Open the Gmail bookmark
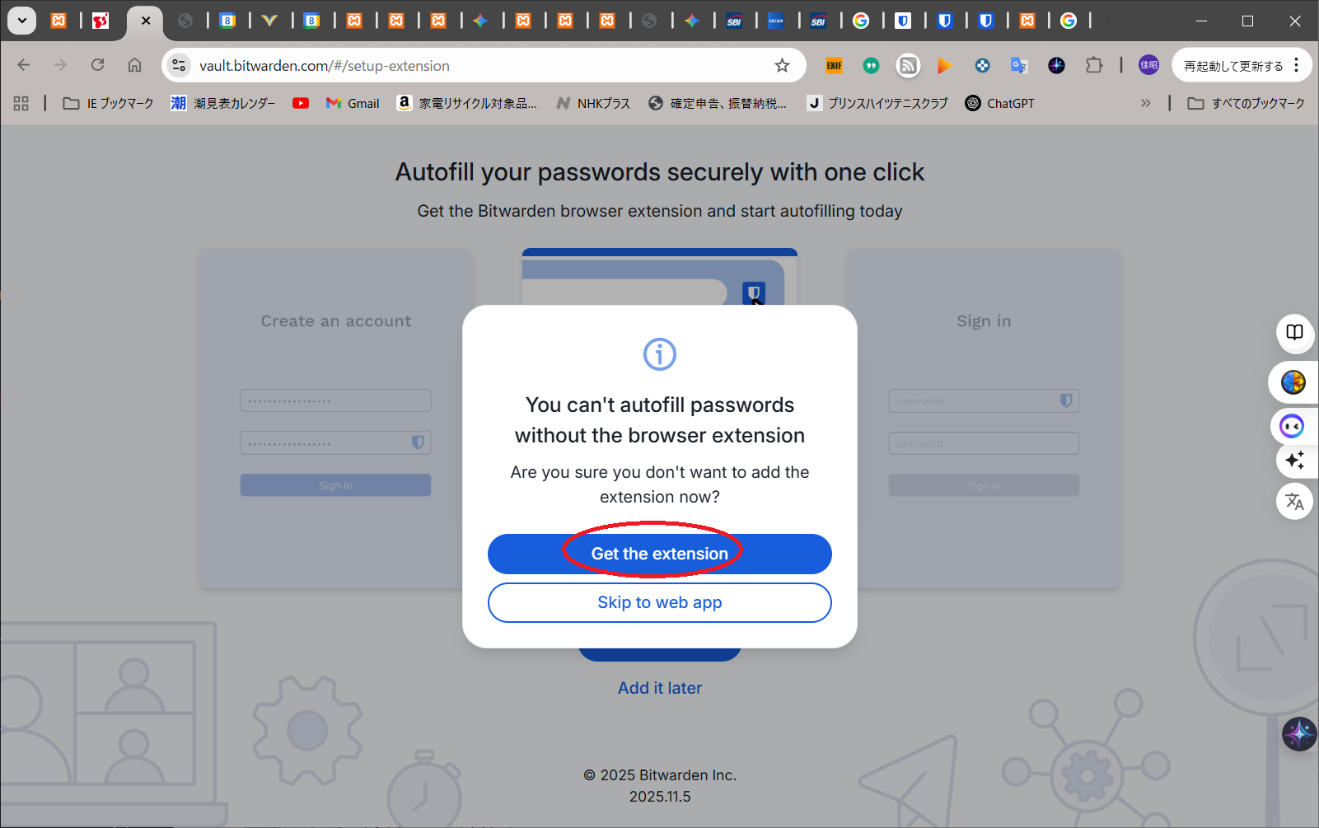The height and width of the screenshot is (828, 1319). tap(353, 103)
